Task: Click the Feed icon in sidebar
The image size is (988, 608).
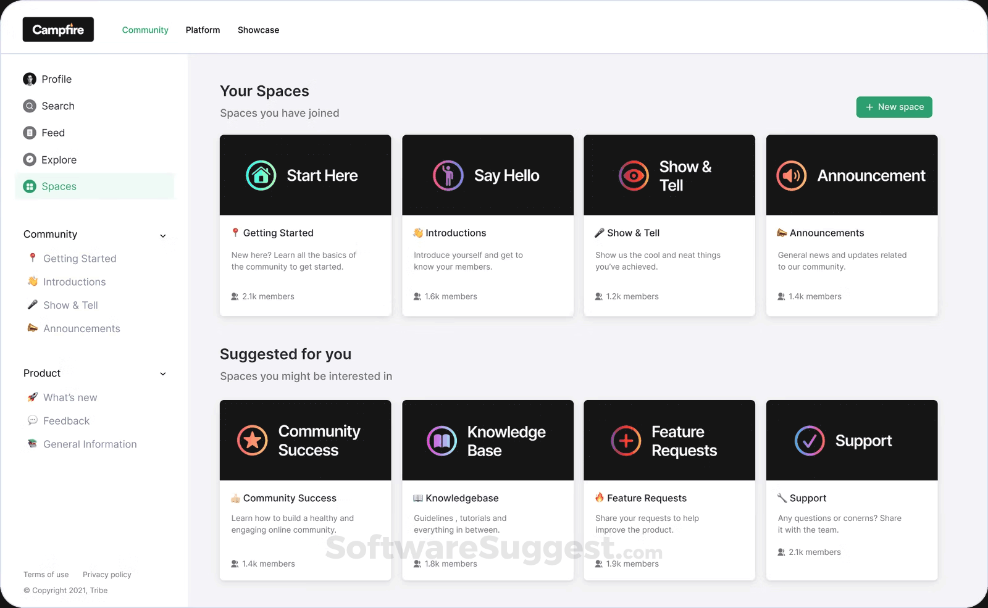Action: [x=30, y=133]
